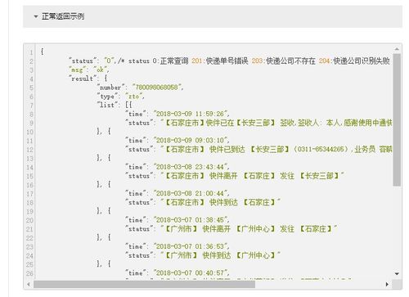Click the time 2018-03-09 11:59:26
The width and height of the screenshot is (409, 297).
[x=190, y=114]
